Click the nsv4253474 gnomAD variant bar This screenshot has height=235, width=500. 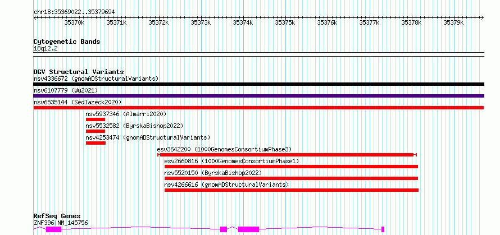point(96,143)
